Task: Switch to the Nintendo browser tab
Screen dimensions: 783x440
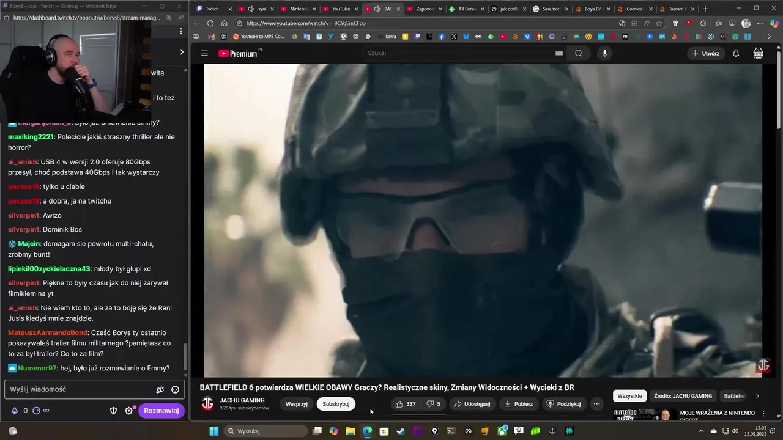Action: (299, 9)
